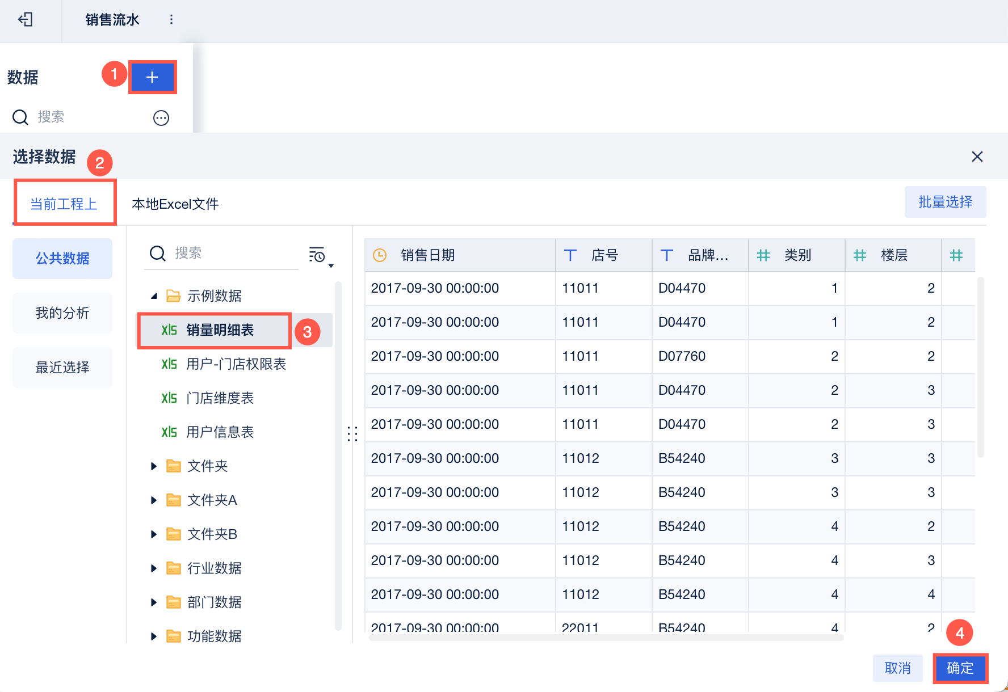This screenshot has width=1008, height=692.
Task: Confirm selection with the 确定 button
Action: point(960,668)
